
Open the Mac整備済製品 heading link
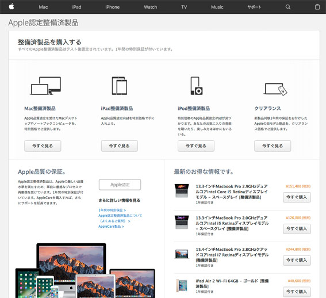40,108
